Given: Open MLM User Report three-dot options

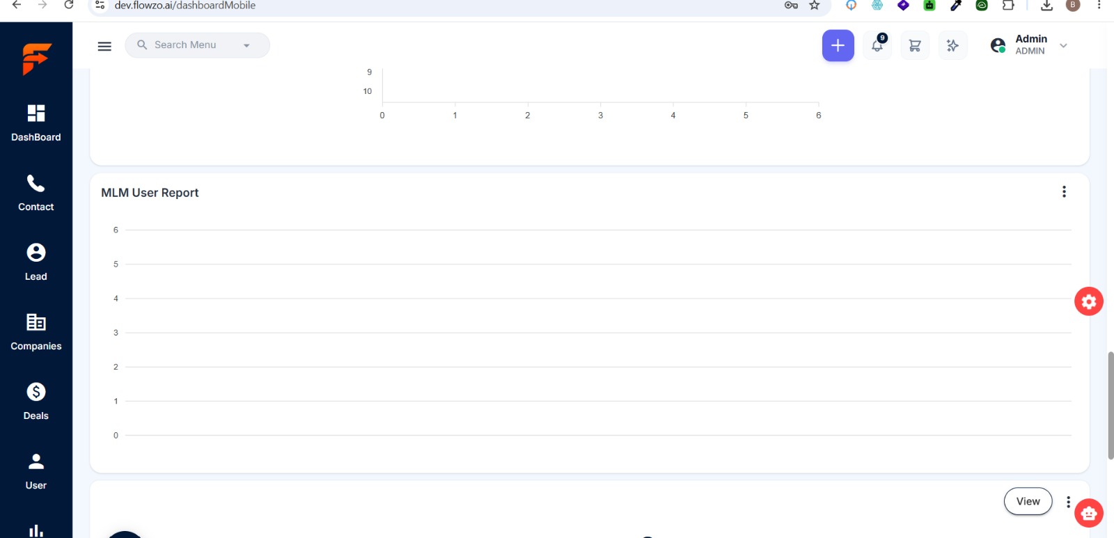Looking at the screenshot, I should click(1064, 192).
